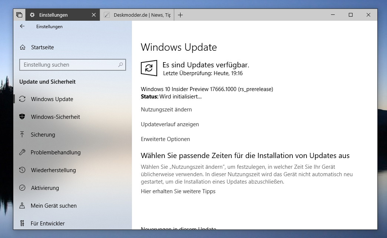This screenshot has width=387, height=238.
Task: Add a new tab with plus button
Action: [x=181, y=15]
